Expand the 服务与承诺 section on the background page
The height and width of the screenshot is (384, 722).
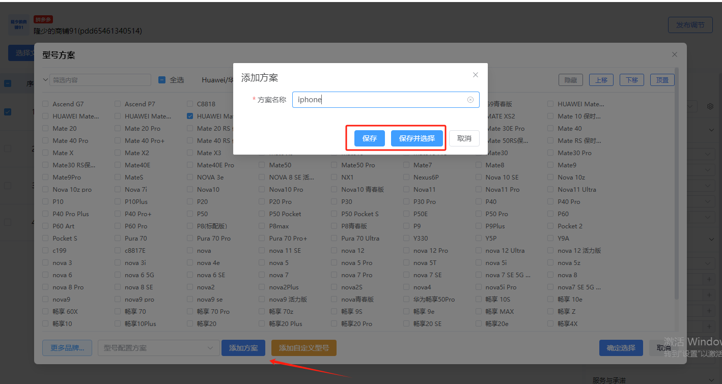click(x=711, y=380)
